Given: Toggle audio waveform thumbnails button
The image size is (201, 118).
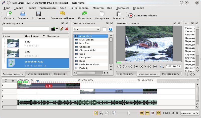Looking at the screenshot, I should coord(147,113).
